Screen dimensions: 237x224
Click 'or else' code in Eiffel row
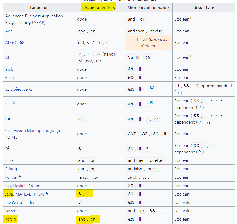click(x=156, y=160)
